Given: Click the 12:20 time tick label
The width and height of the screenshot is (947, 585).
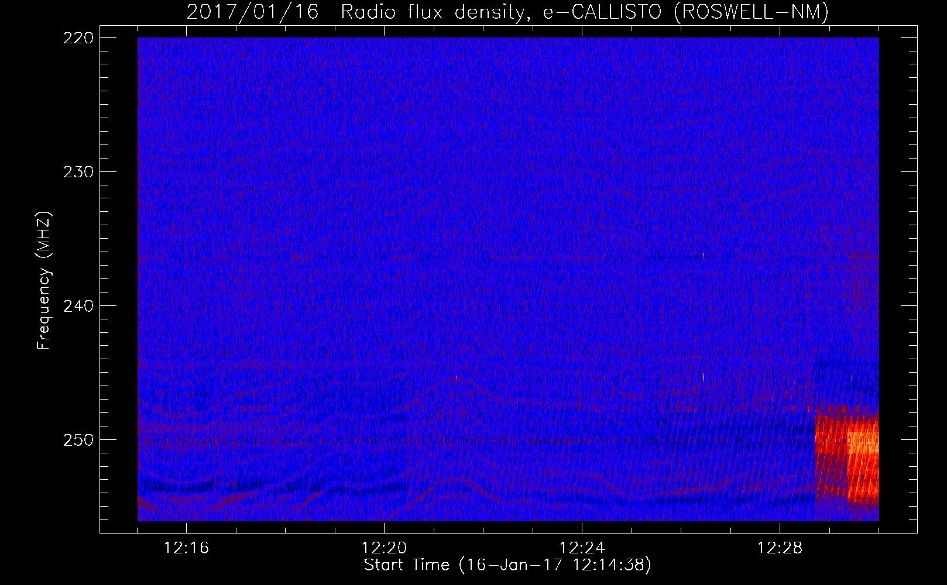Looking at the screenshot, I should [x=384, y=548].
